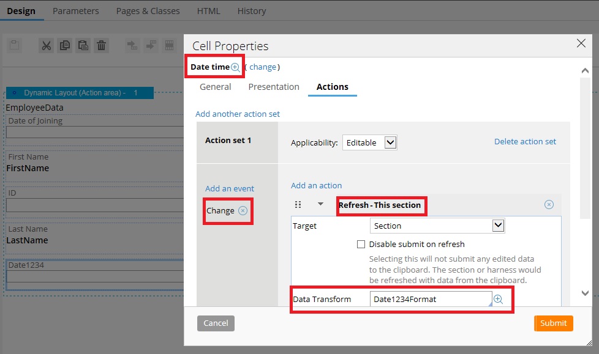Click the Add another action set link
599x354 pixels.
[237, 114]
